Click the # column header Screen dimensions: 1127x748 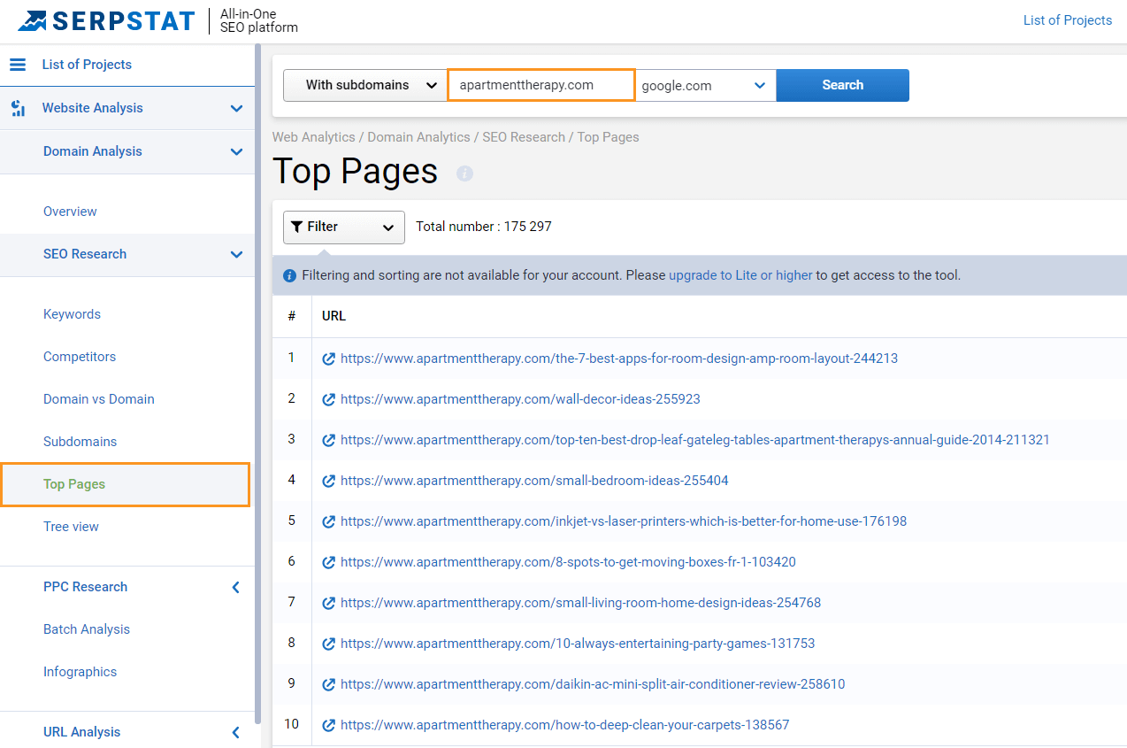tap(292, 316)
